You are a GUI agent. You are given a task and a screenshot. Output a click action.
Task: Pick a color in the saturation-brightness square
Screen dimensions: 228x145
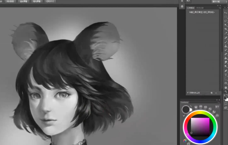[200, 127]
